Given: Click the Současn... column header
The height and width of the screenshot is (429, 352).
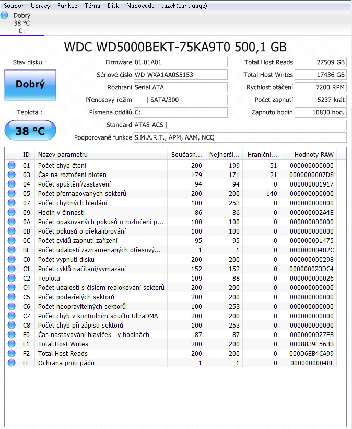Looking at the screenshot, I should tap(186, 155).
